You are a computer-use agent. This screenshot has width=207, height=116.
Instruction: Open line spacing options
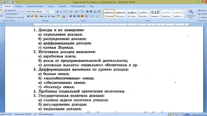[87, 16]
